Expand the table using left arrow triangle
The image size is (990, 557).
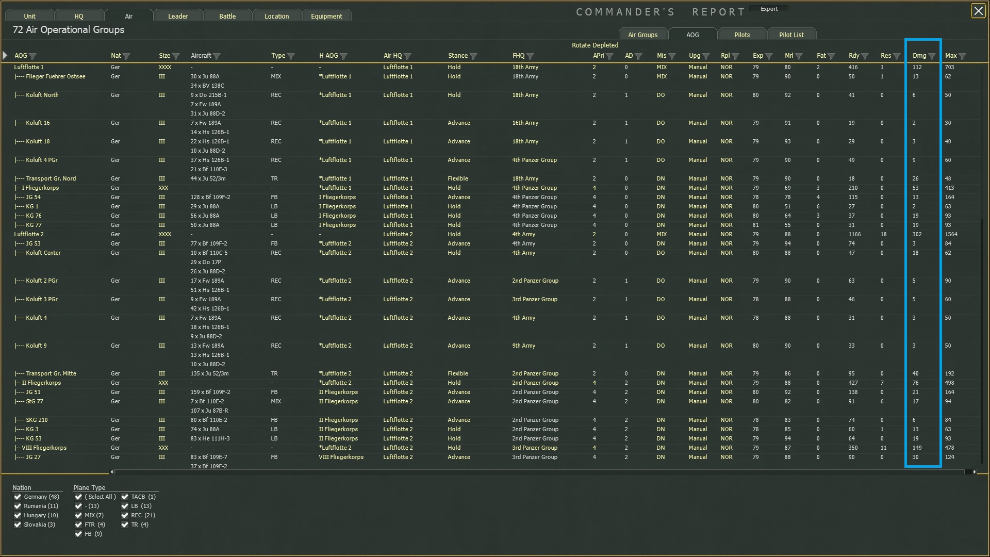(5, 55)
